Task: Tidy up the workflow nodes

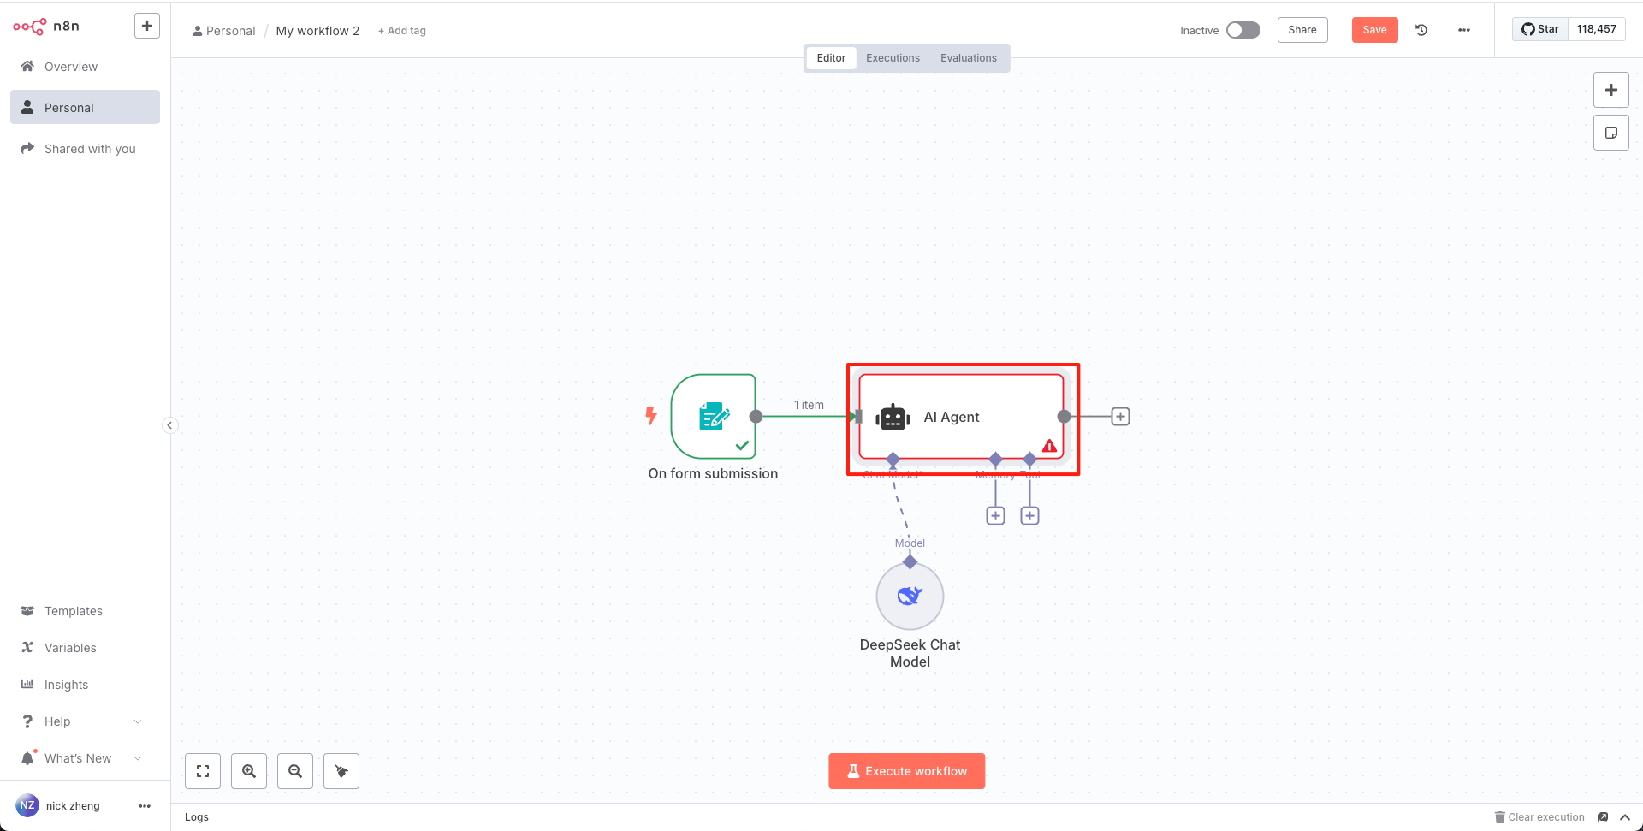Action: [341, 771]
